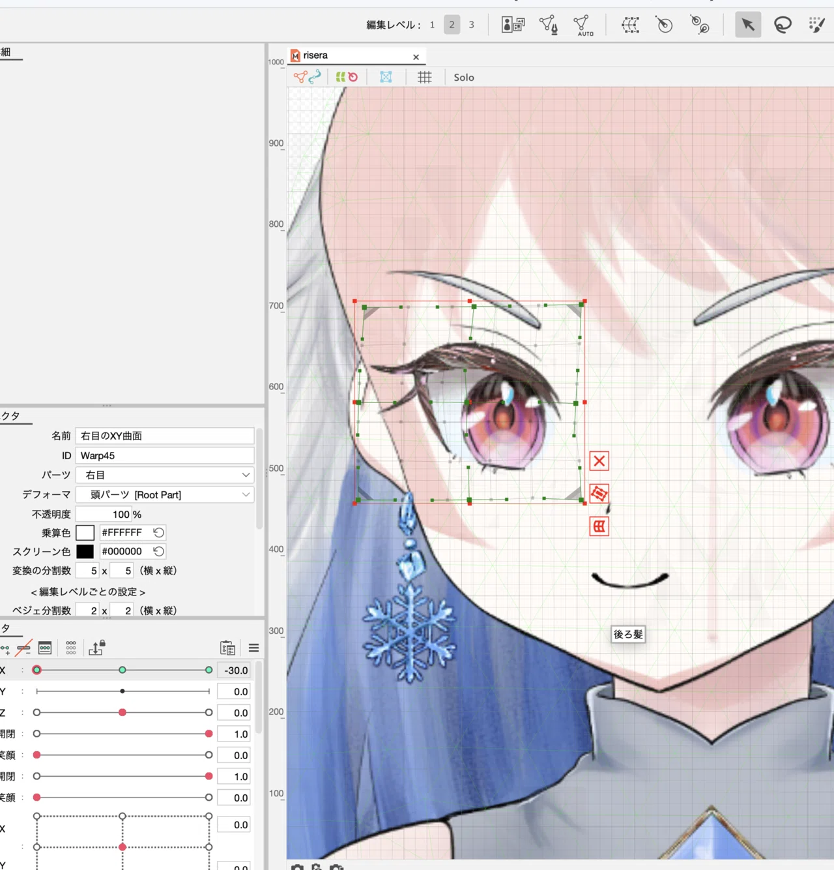
Task: Open the screen color black swatch
Action: (x=85, y=551)
